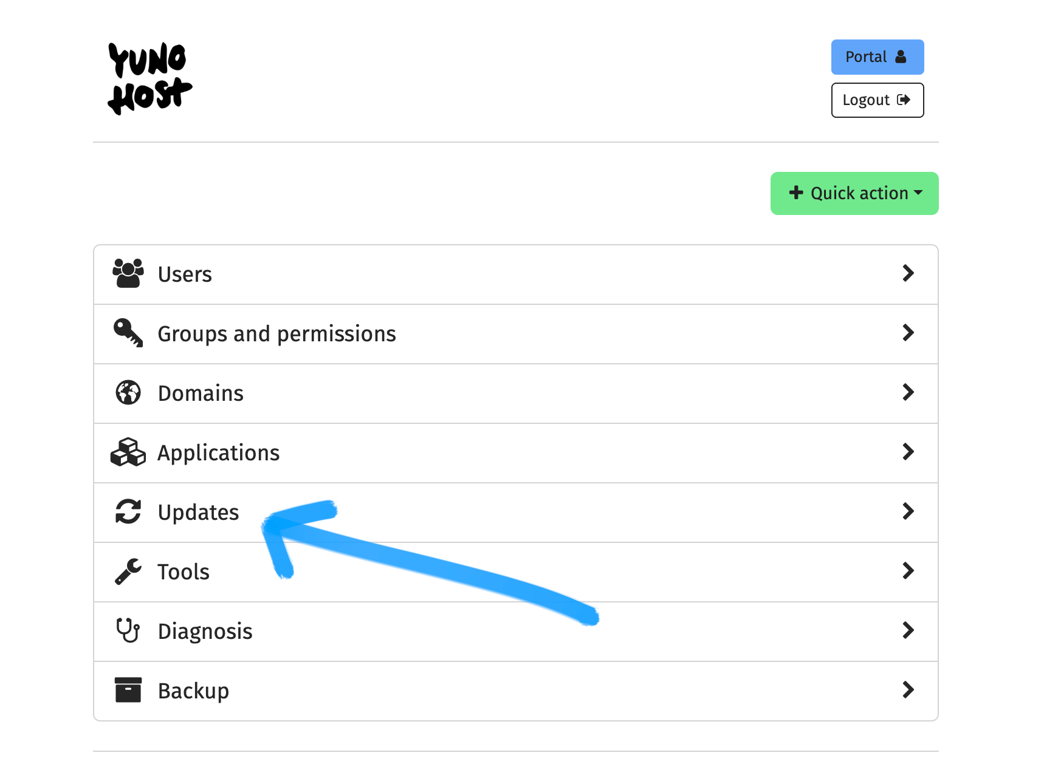Click the Users group icon

(x=128, y=273)
